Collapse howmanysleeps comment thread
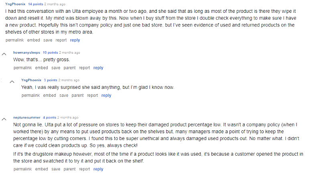The image size is (321, 174). pyautogui.click(x=4, y=53)
